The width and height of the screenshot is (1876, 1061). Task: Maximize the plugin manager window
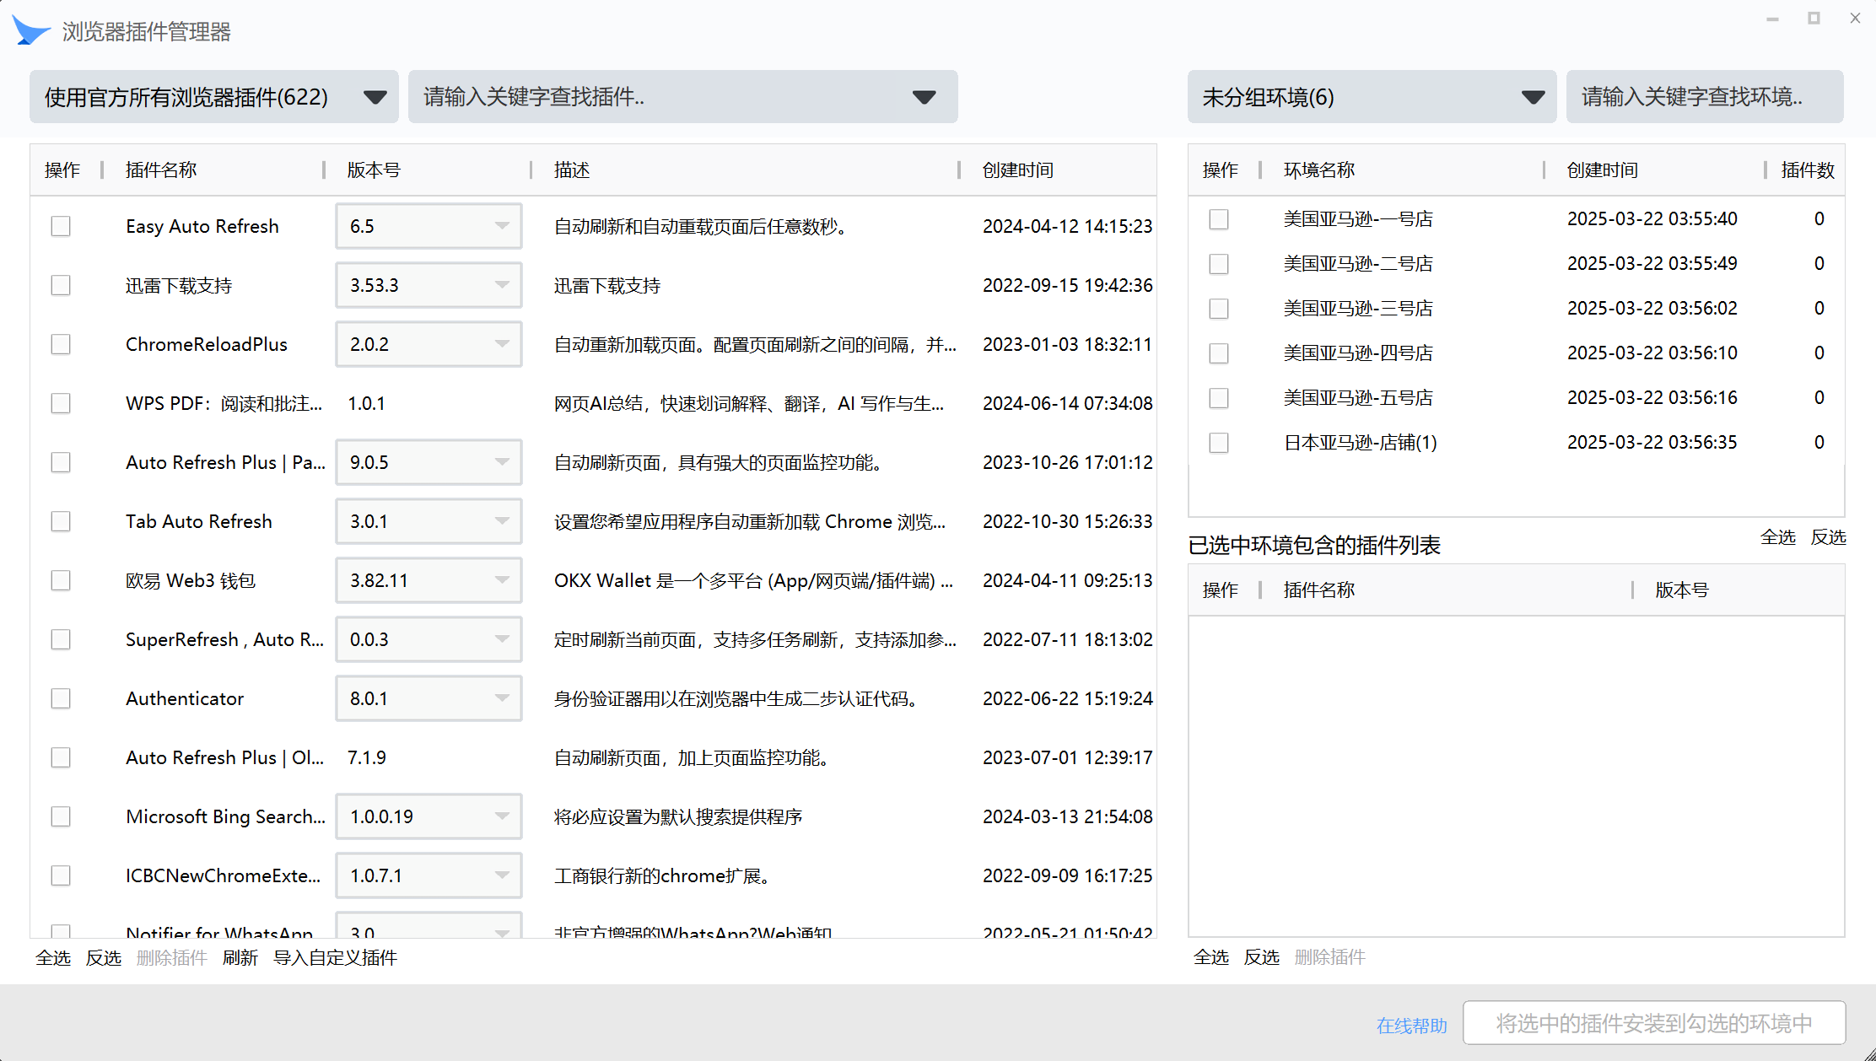pos(1814,19)
